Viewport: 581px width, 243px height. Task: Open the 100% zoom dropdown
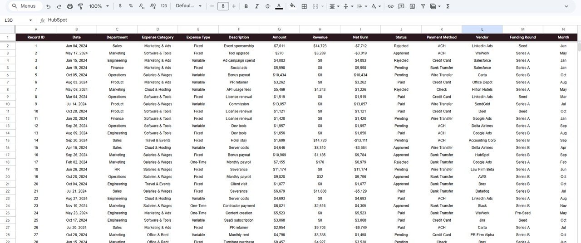coord(99,6)
